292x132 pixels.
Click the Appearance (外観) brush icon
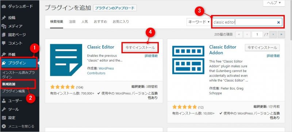[4, 54]
